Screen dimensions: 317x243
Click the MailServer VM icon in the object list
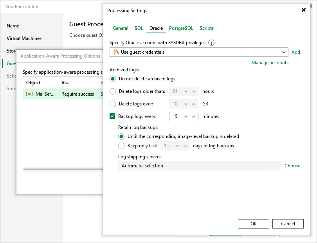pyautogui.click(x=29, y=94)
